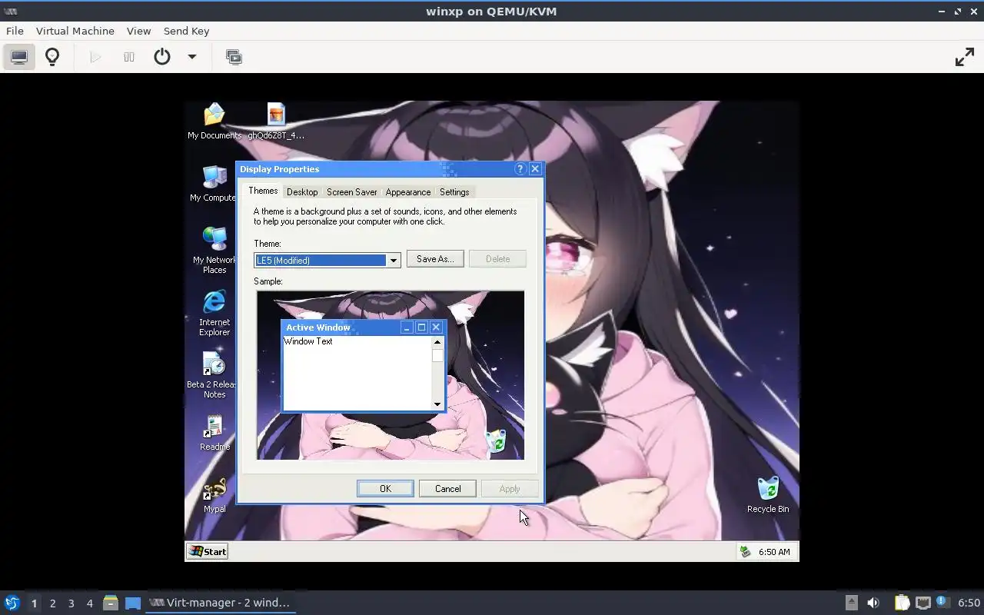Switch to the Themes tab
Screen dimensions: 984x615
[x=263, y=191]
